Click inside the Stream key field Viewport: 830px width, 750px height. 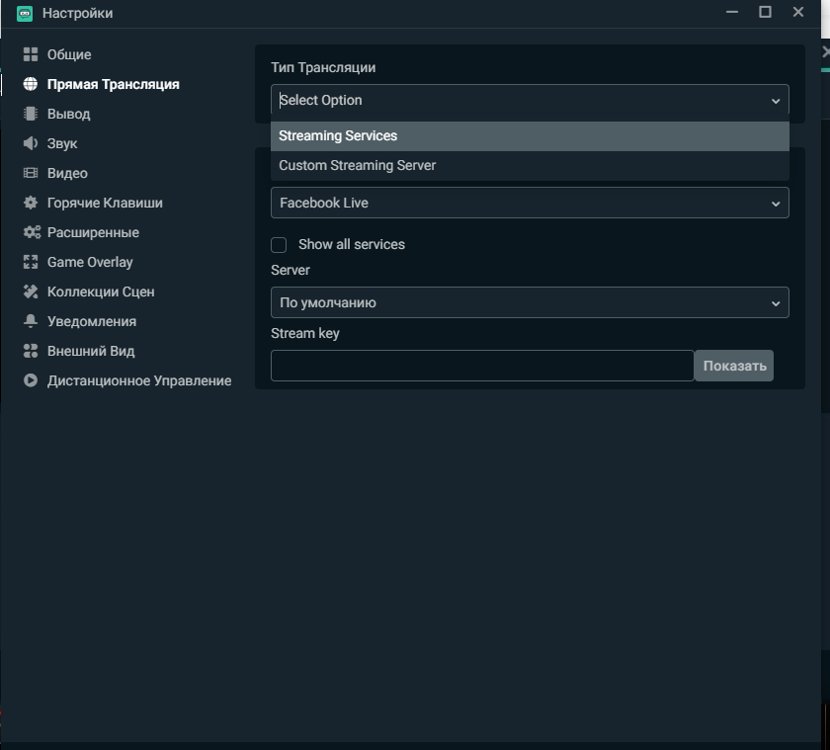(x=481, y=366)
